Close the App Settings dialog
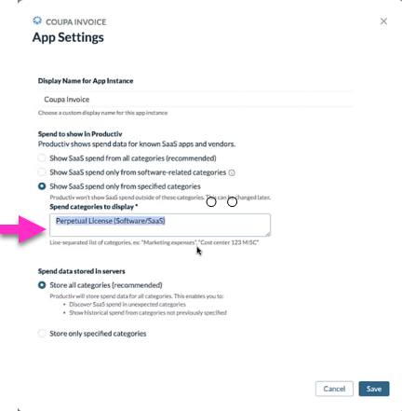 383,21
